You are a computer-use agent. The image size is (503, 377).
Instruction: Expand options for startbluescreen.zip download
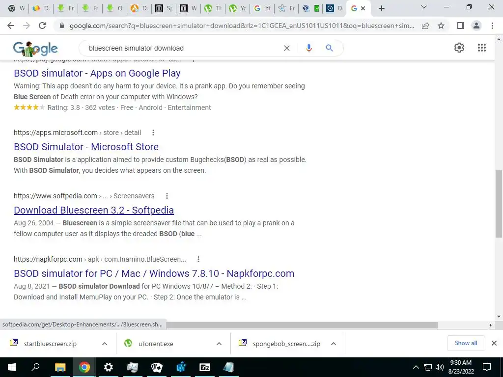tap(105, 344)
